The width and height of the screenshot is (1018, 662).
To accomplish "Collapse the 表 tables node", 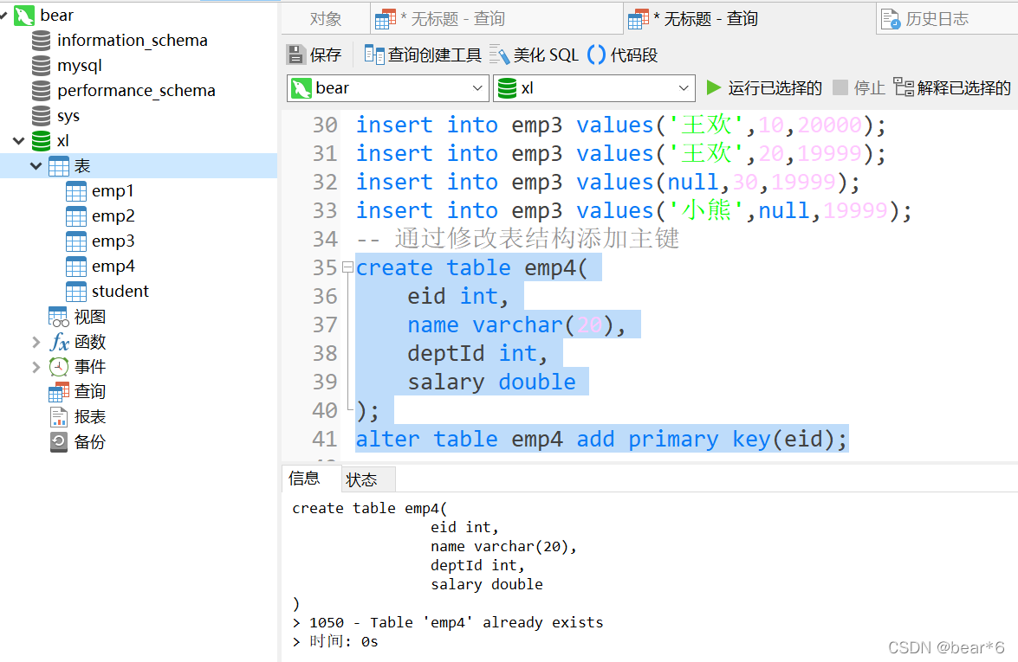I will tap(36, 166).
